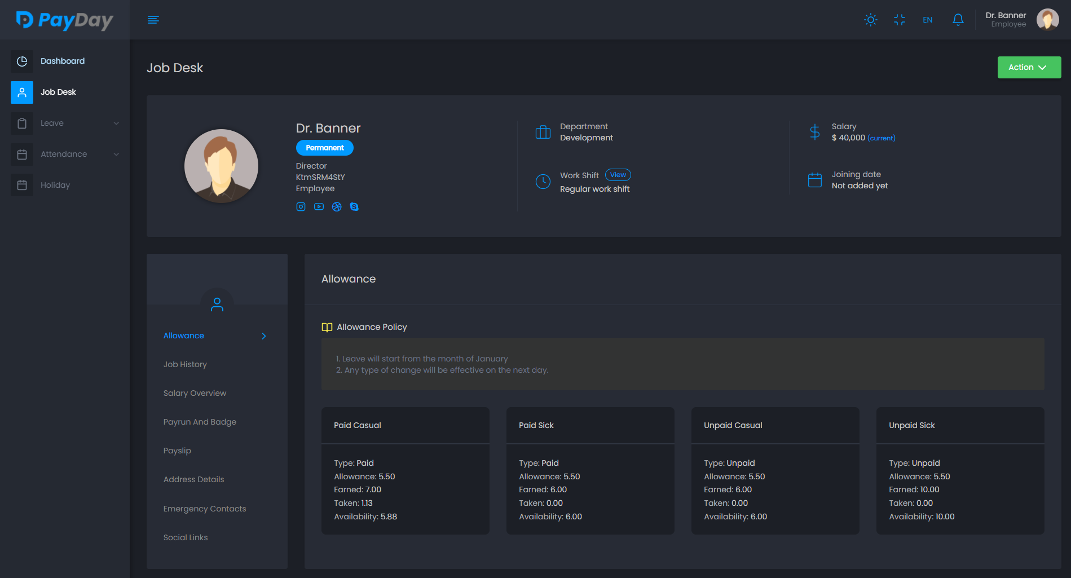Open the Action dropdown button
The image size is (1071, 578).
tap(1029, 67)
